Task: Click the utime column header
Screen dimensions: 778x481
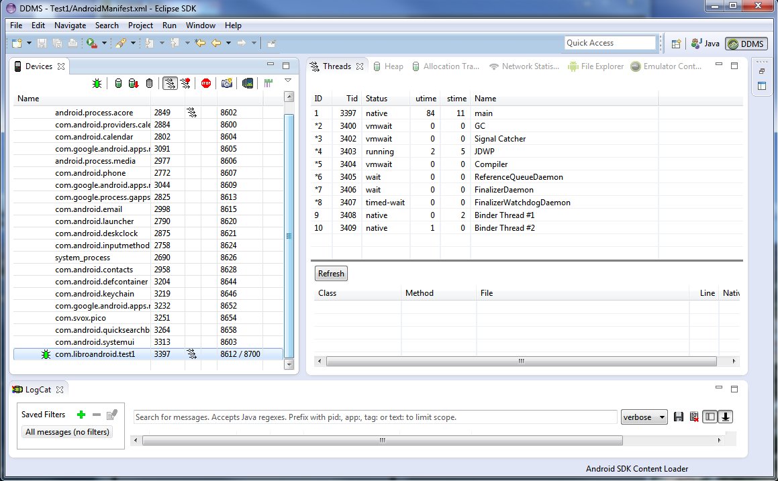Action: 425,99
